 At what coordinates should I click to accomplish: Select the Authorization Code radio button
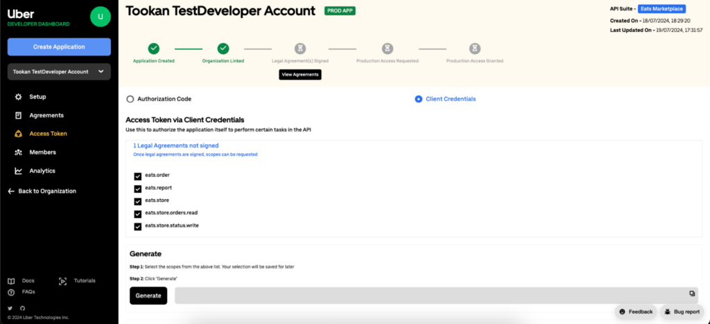[x=130, y=99]
